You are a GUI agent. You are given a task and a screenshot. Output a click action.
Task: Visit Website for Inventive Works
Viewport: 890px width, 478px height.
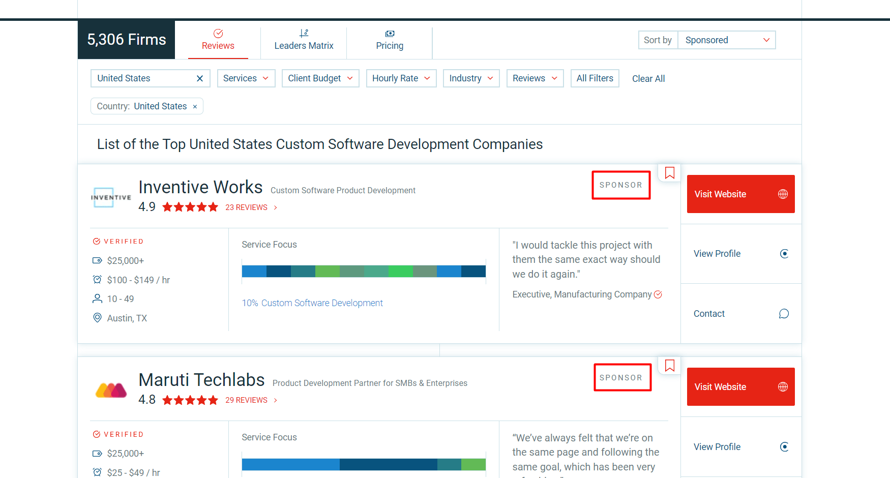pos(740,194)
